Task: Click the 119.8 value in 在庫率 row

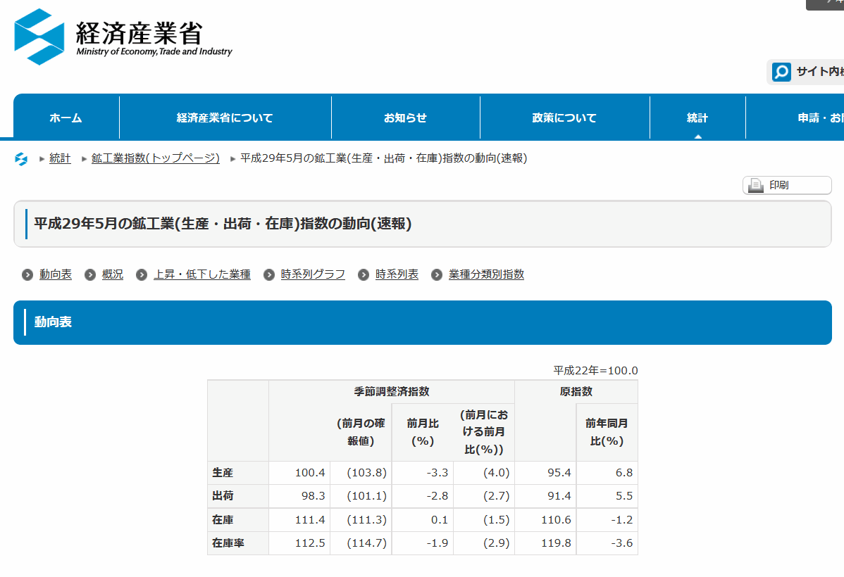Action: [556, 543]
